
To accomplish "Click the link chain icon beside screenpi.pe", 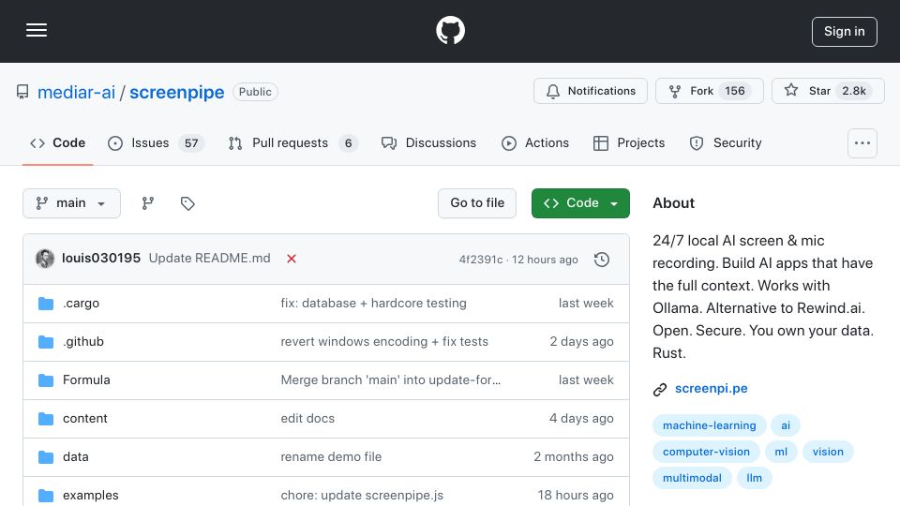I will click(x=660, y=390).
